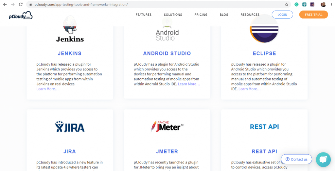Open Chrome's three-dot menu
This screenshot has height=171, width=335.
pyautogui.click(x=331, y=5)
